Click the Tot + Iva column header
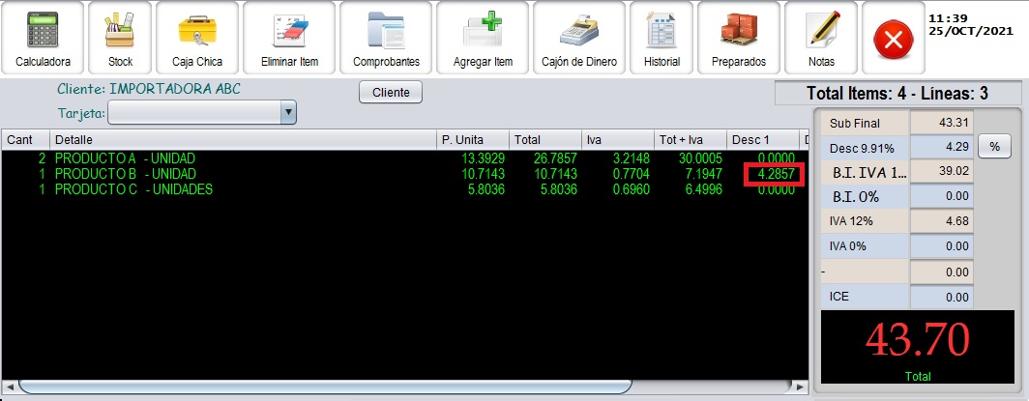The height and width of the screenshot is (401, 1029). (x=690, y=140)
